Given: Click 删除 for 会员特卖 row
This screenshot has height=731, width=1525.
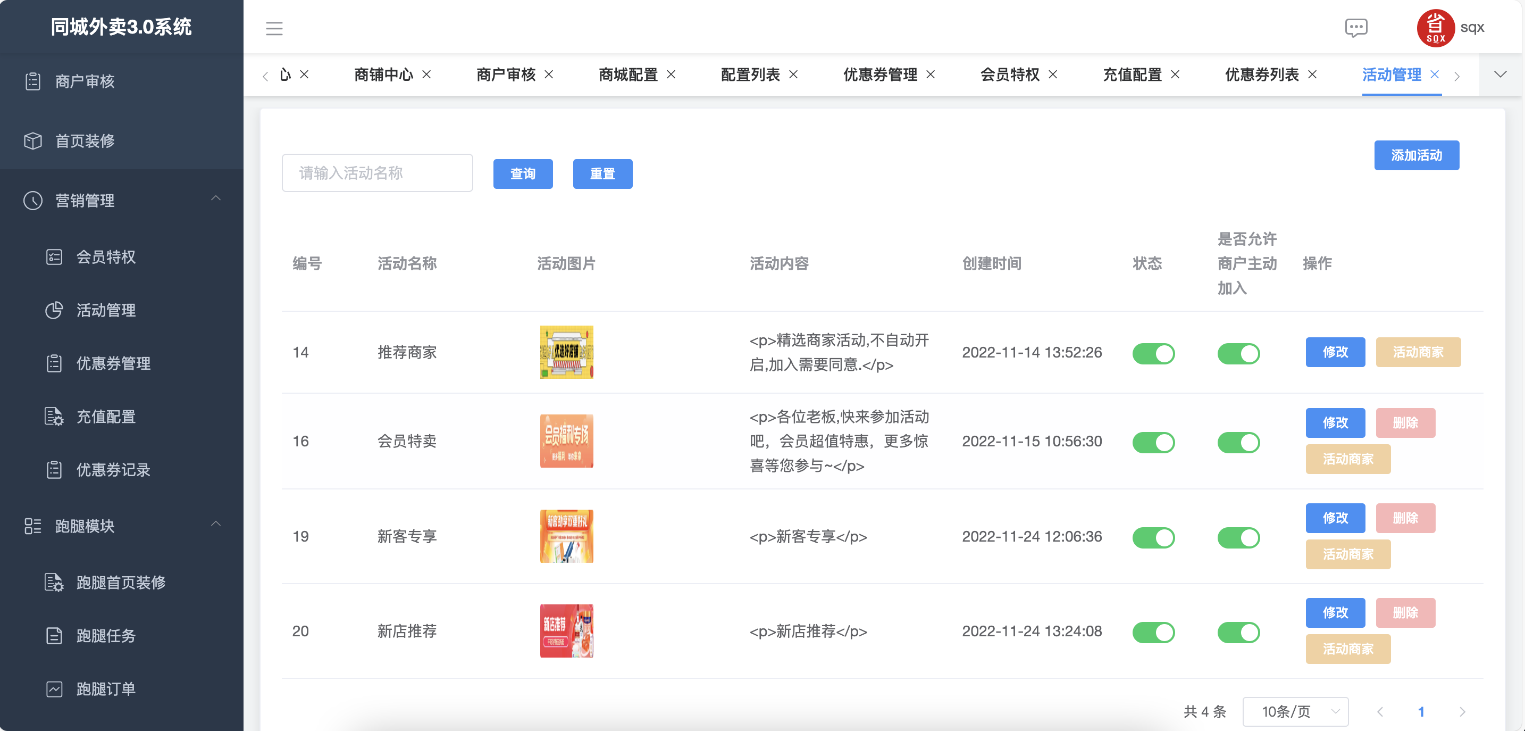Looking at the screenshot, I should 1405,423.
